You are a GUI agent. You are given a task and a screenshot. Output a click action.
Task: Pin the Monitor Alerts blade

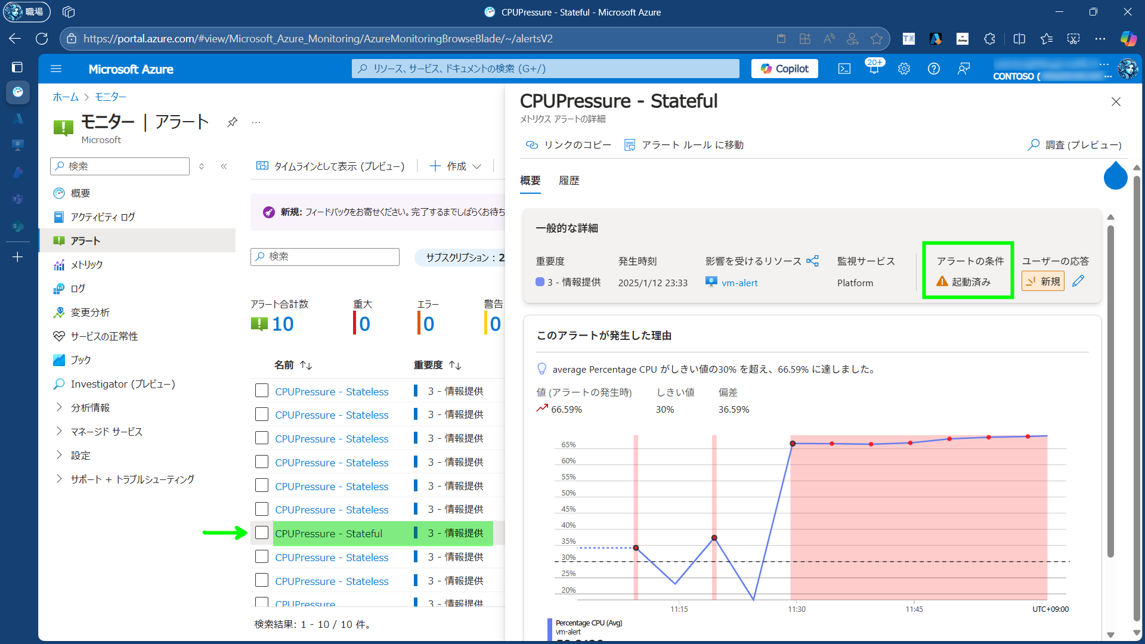[x=233, y=122]
